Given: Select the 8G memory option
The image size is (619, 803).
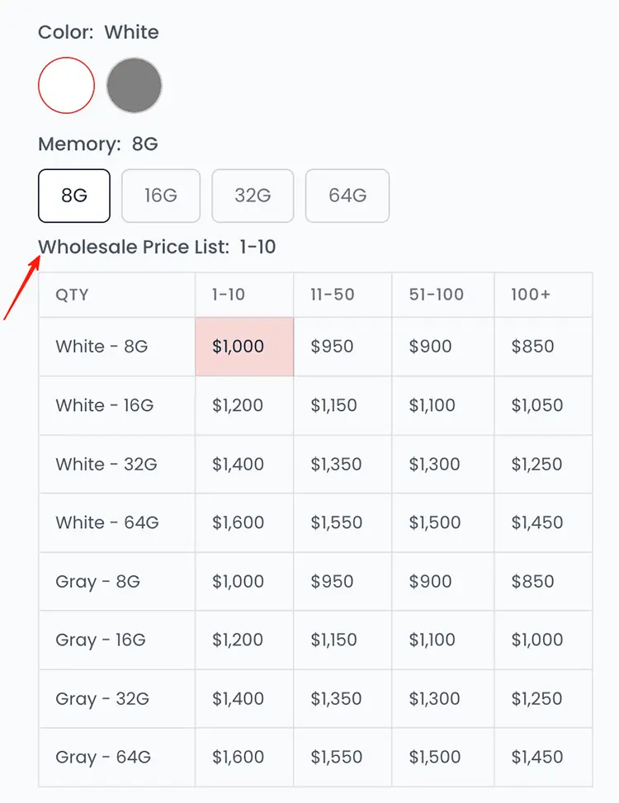Looking at the screenshot, I should (73, 196).
